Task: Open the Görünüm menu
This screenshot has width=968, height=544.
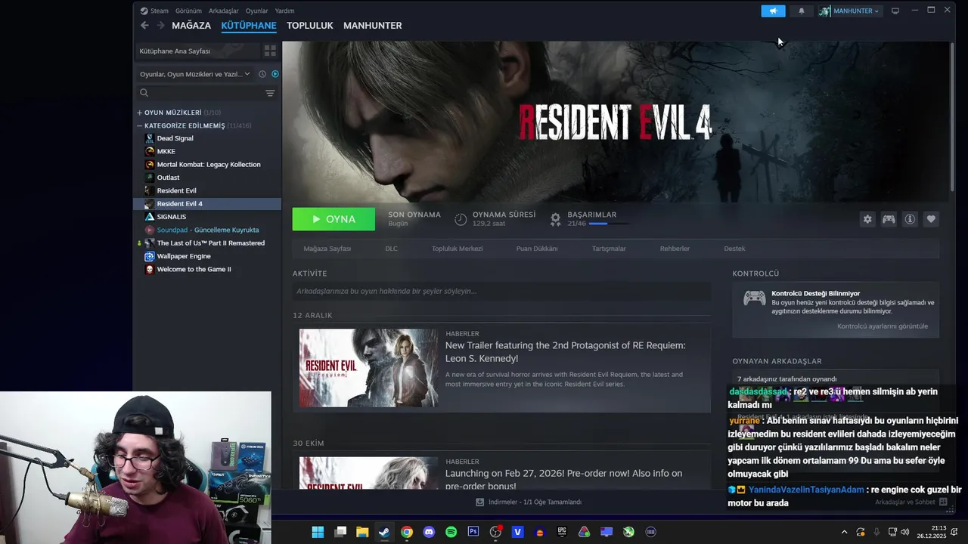Action: 188,11
